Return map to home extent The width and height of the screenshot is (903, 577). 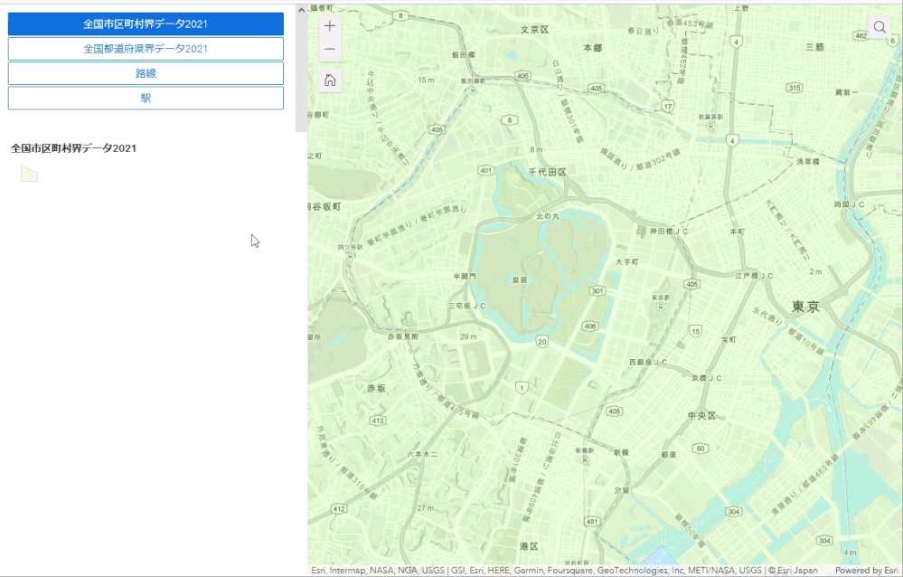pyautogui.click(x=330, y=80)
